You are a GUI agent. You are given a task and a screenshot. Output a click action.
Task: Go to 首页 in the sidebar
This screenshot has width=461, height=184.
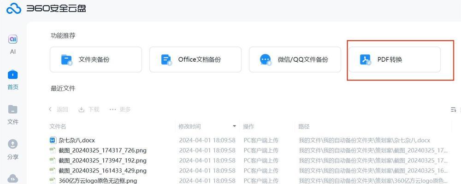pyautogui.click(x=12, y=80)
